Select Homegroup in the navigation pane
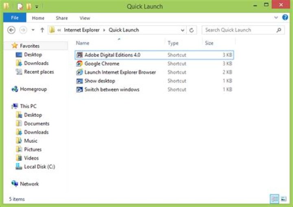Viewport: 293px width, 207px height. coord(33,89)
